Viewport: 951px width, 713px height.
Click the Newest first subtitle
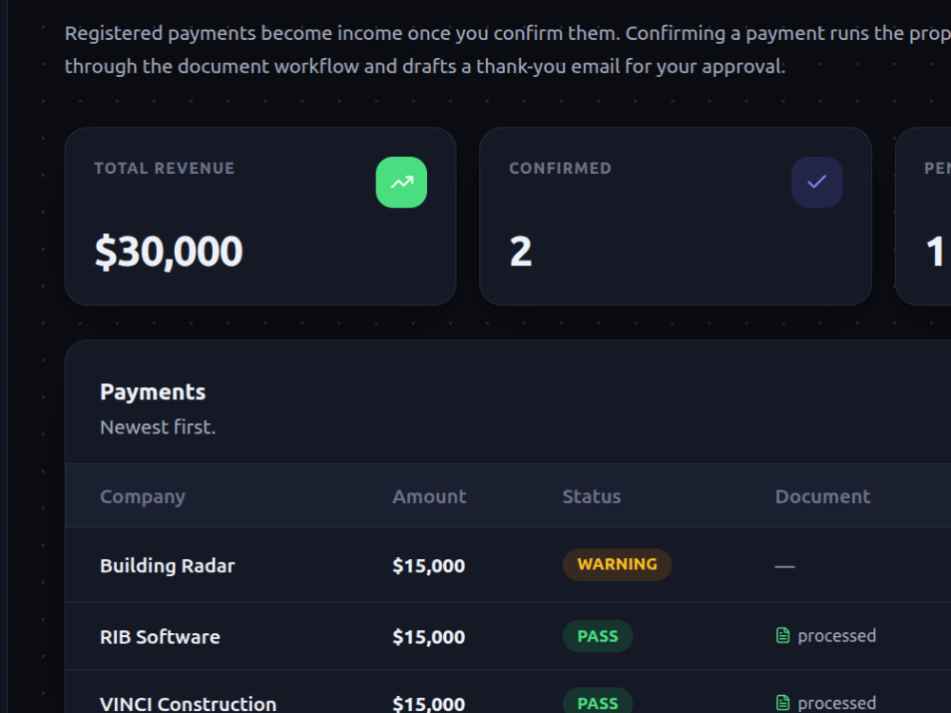(158, 427)
